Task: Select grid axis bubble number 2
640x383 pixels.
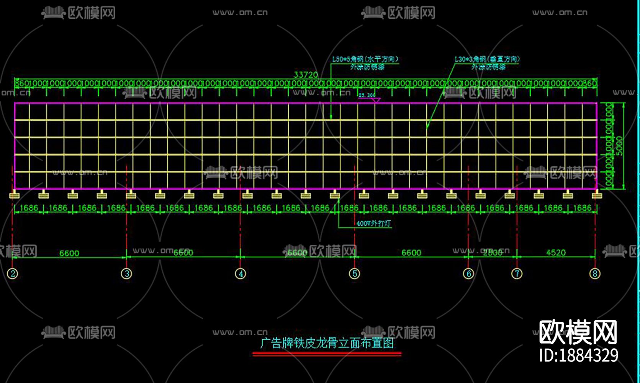Action: tap(13, 273)
